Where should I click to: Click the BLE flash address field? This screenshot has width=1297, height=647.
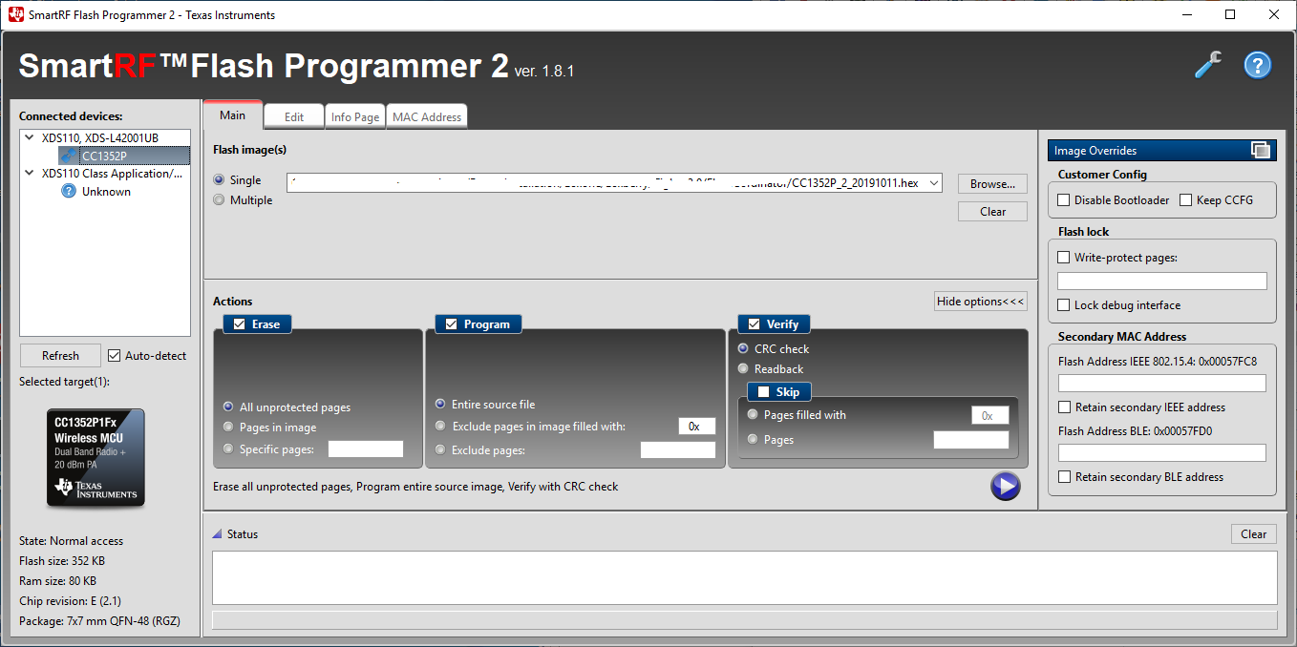1162,453
